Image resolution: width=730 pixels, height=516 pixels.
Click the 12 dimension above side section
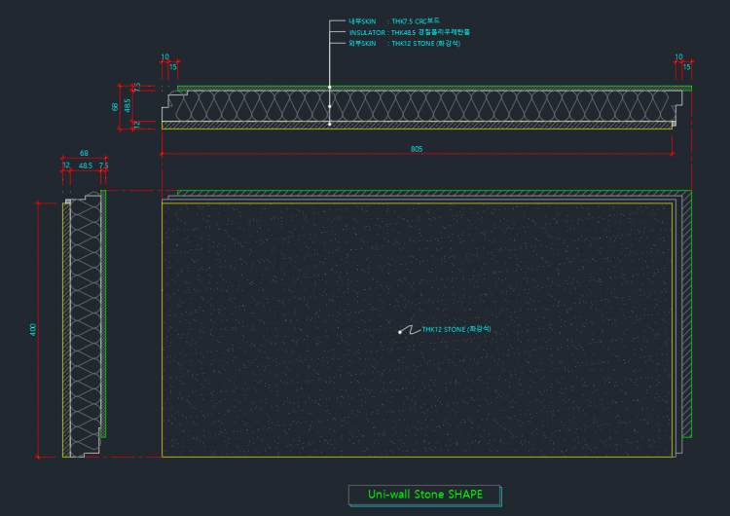click(66, 166)
